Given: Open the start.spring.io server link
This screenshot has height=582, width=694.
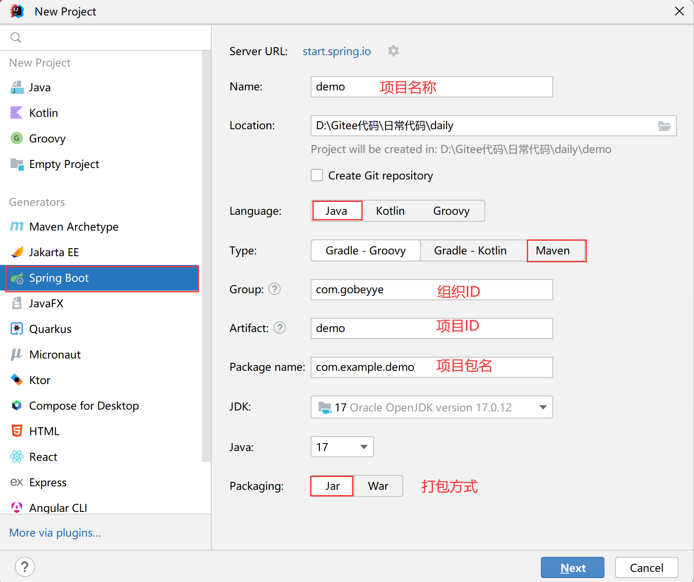Looking at the screenshot, I should point(337,51).
